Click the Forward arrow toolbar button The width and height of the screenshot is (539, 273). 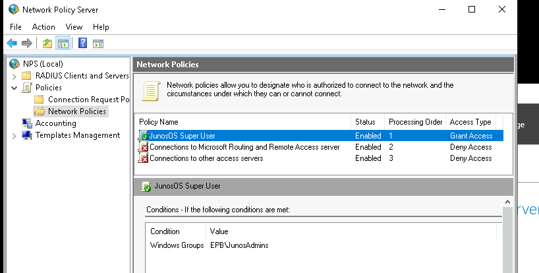point(26,44)
